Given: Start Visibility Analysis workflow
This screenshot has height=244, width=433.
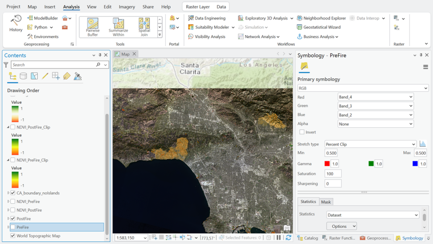Looking at the screenshot, I should pyautogui.click(x=207, y=36).
